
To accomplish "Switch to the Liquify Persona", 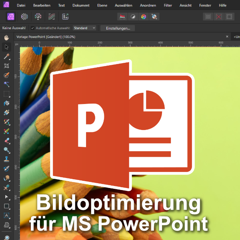I will coord(25,17).
